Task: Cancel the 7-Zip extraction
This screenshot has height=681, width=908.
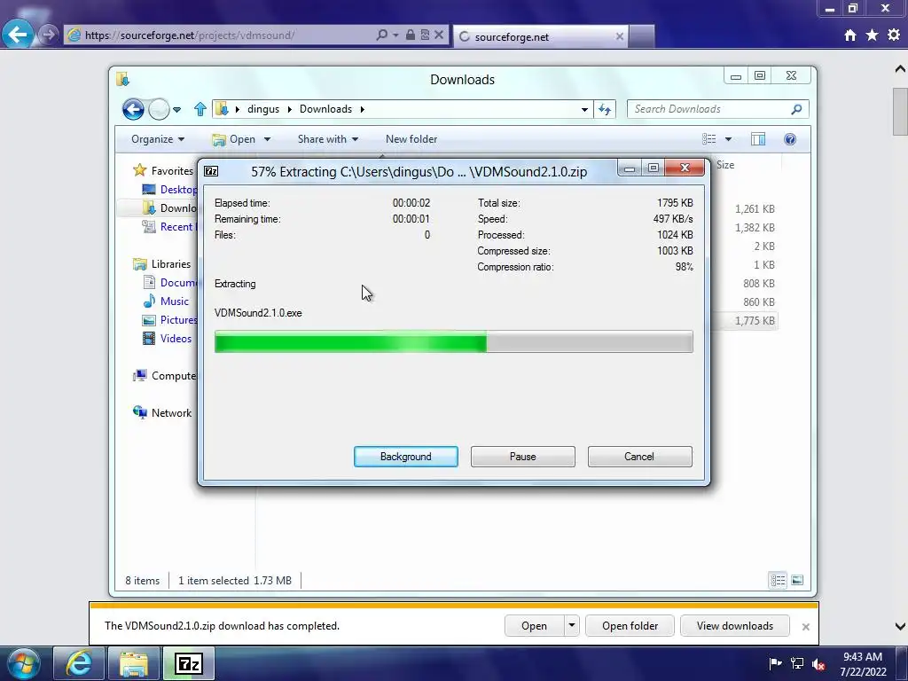Action: click(639, 457)
